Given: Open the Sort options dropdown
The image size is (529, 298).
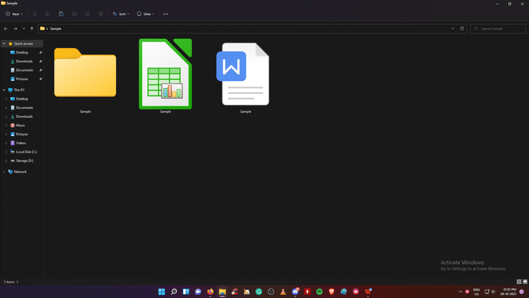Looking at the screenshot, I should [x=121, y=14].
